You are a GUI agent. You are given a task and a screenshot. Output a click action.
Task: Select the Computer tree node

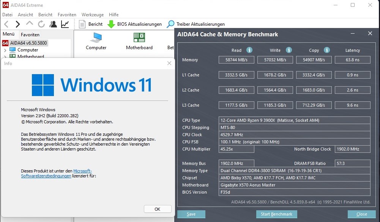pos(28,50)
